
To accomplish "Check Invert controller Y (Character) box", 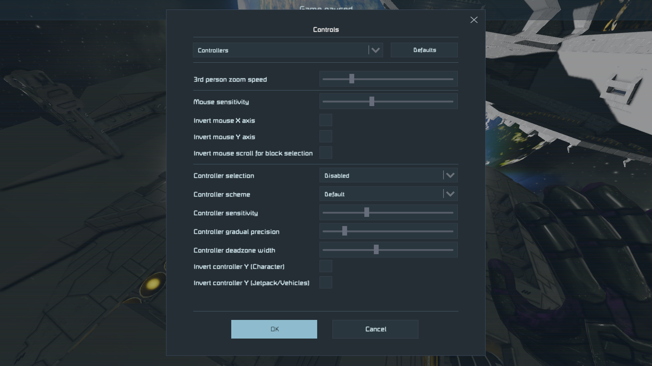I will 326,266.
